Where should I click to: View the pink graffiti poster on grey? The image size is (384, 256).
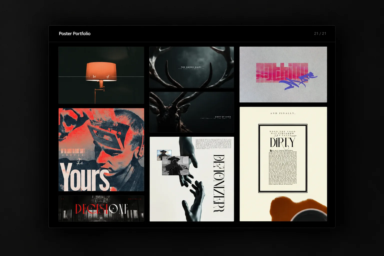pyautogui.click(x=283, y=74)
